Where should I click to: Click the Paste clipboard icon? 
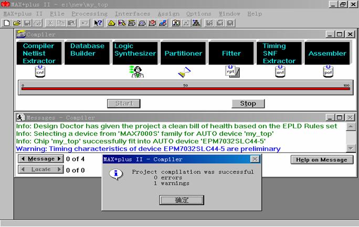coord(71,23)
